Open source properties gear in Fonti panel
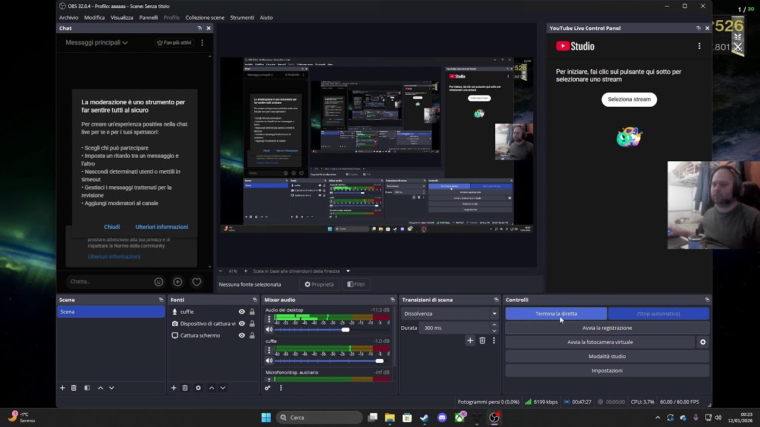760x427 pixels. 198,388
